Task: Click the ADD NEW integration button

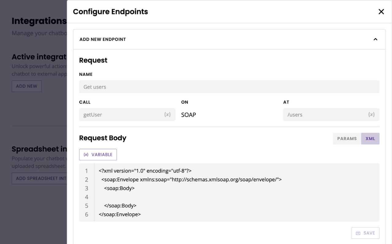Action: pyautogui.click(x=26, y=86)
